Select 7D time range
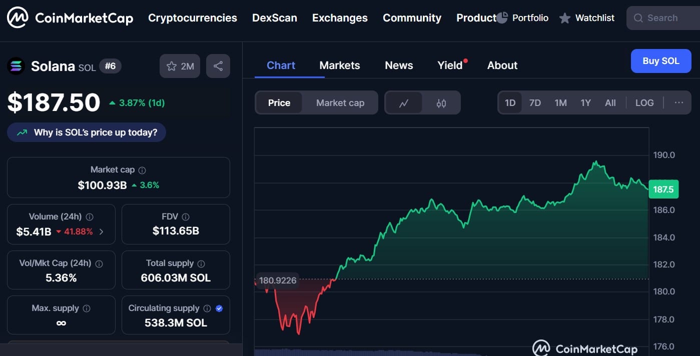This screenshot has width=700, height=356. 535,102
